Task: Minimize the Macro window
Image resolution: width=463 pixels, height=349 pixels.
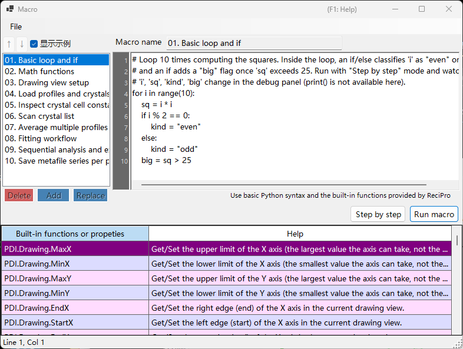Action: pos(395,9)
